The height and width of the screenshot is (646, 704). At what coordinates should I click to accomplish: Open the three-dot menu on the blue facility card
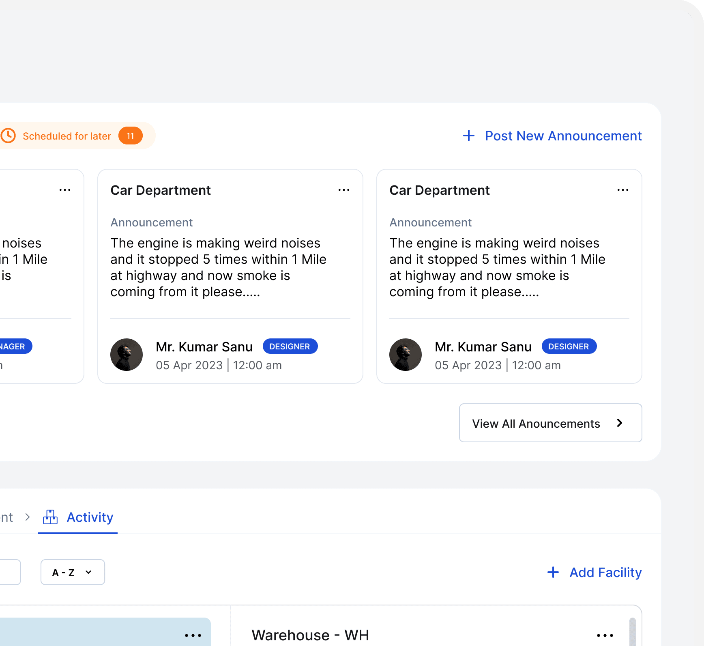point(193,635)
